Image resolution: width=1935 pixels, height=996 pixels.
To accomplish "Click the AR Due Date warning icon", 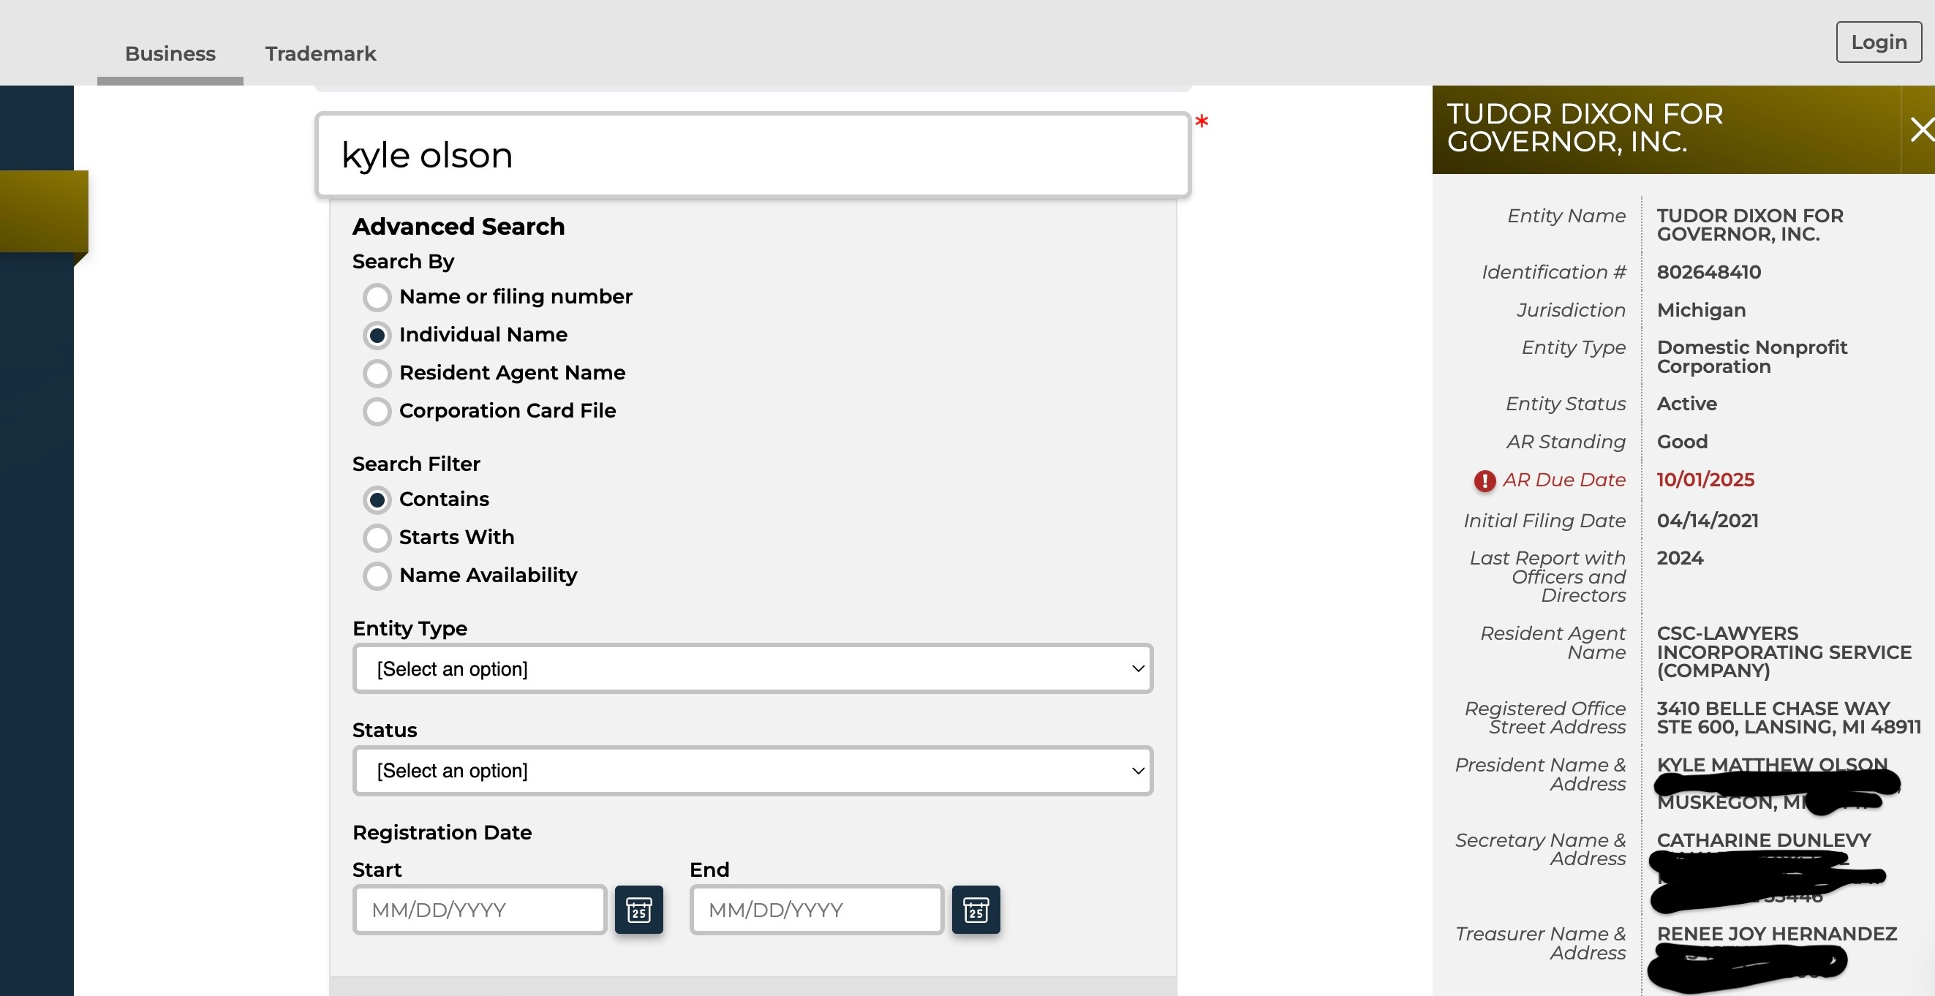I will (x=1485, y=480).
